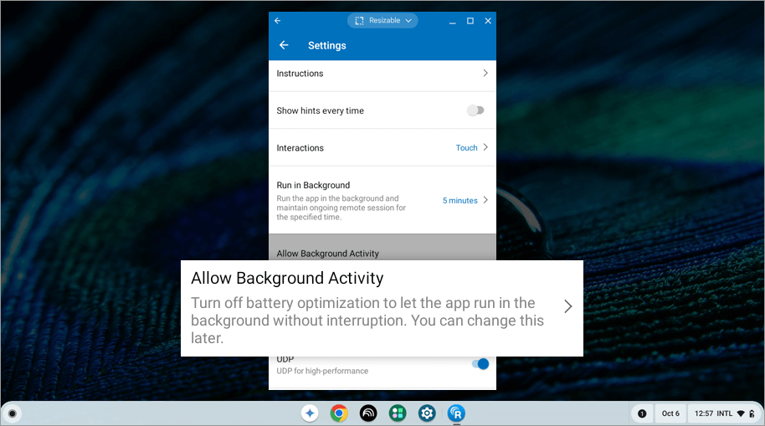
Task: Click the blue remote desktop app shelf icon
Action: [x=456, y=413]
